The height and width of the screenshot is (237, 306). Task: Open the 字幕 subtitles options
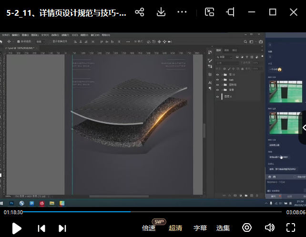coord(200,228)
